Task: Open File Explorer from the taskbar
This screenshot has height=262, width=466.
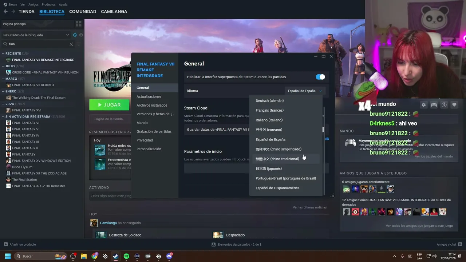Action: tap(84, 256)
